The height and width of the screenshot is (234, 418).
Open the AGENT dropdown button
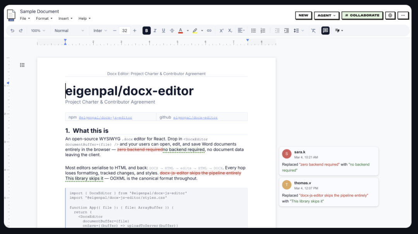[326, 15]
